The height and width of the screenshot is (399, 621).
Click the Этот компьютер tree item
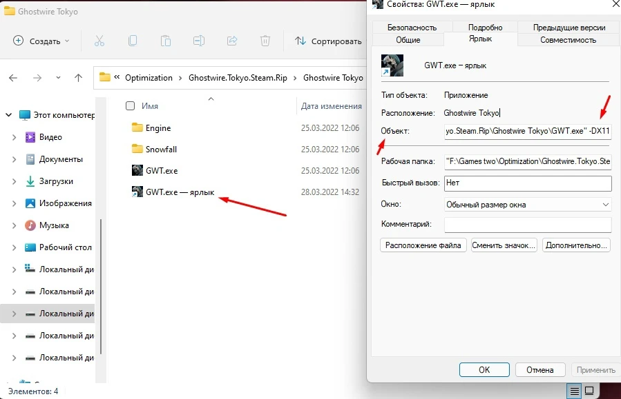(x=57, y=115)
